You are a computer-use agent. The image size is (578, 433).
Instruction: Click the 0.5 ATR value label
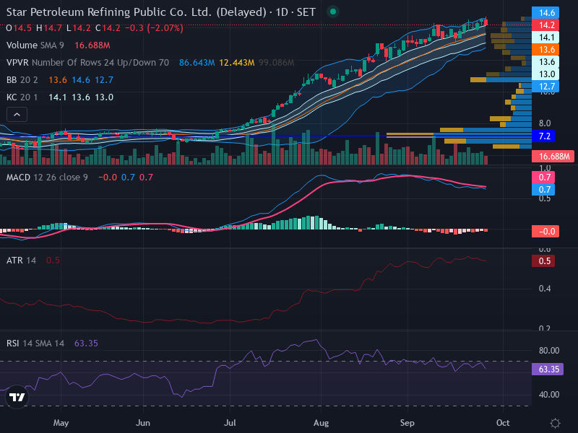pyautogui.click(x=543, y=261)
